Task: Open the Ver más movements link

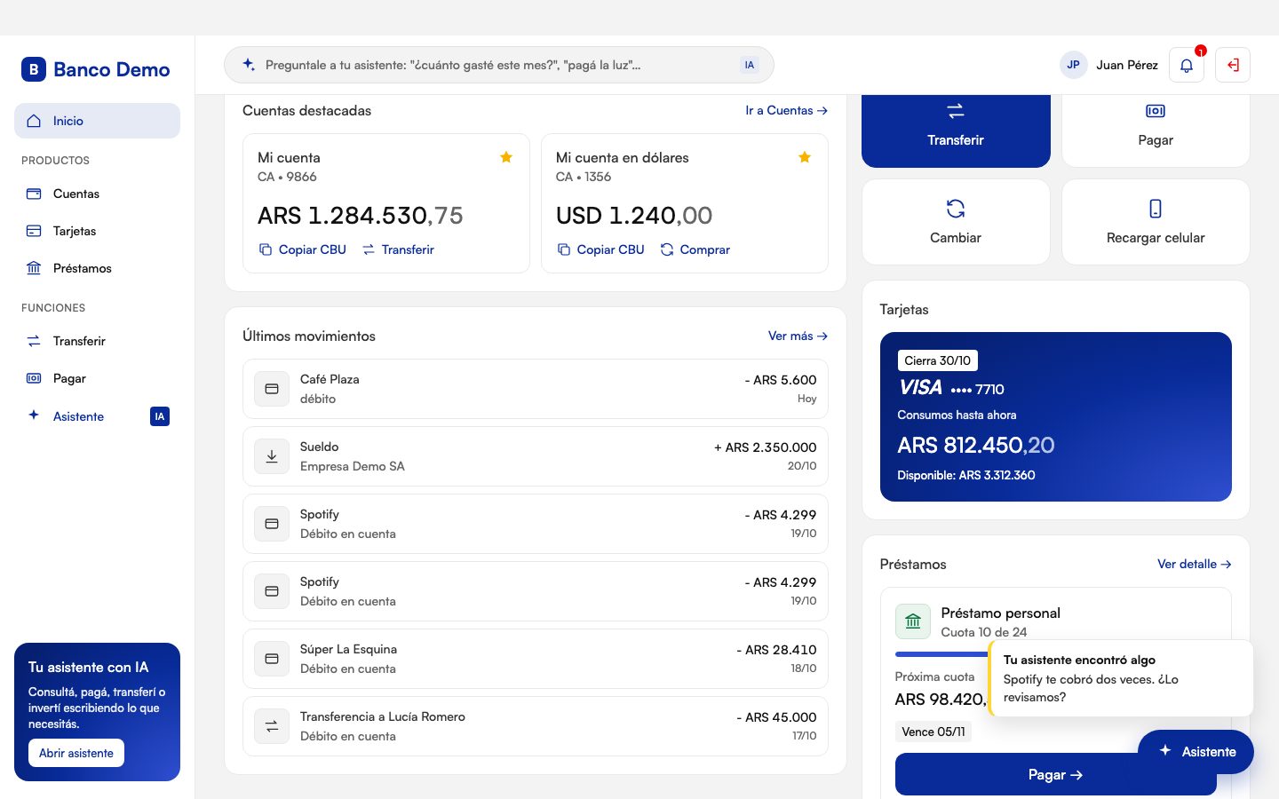Action: [798, 336]
